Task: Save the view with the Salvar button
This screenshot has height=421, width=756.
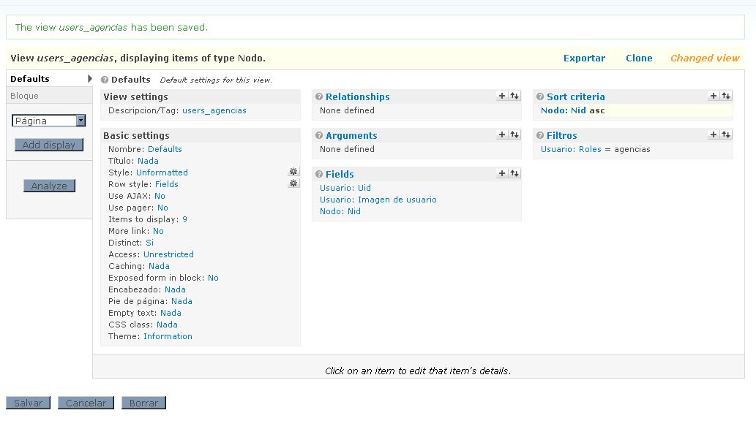Action: pyautogui.click(x=27, y=402)
